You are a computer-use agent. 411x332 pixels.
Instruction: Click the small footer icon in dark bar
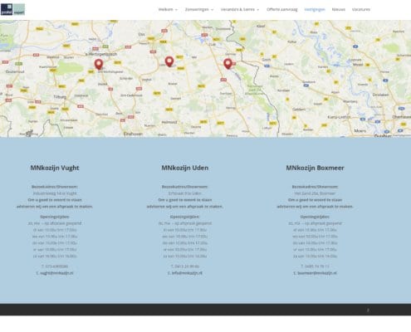pyautogui.click(x=368, y=310)
